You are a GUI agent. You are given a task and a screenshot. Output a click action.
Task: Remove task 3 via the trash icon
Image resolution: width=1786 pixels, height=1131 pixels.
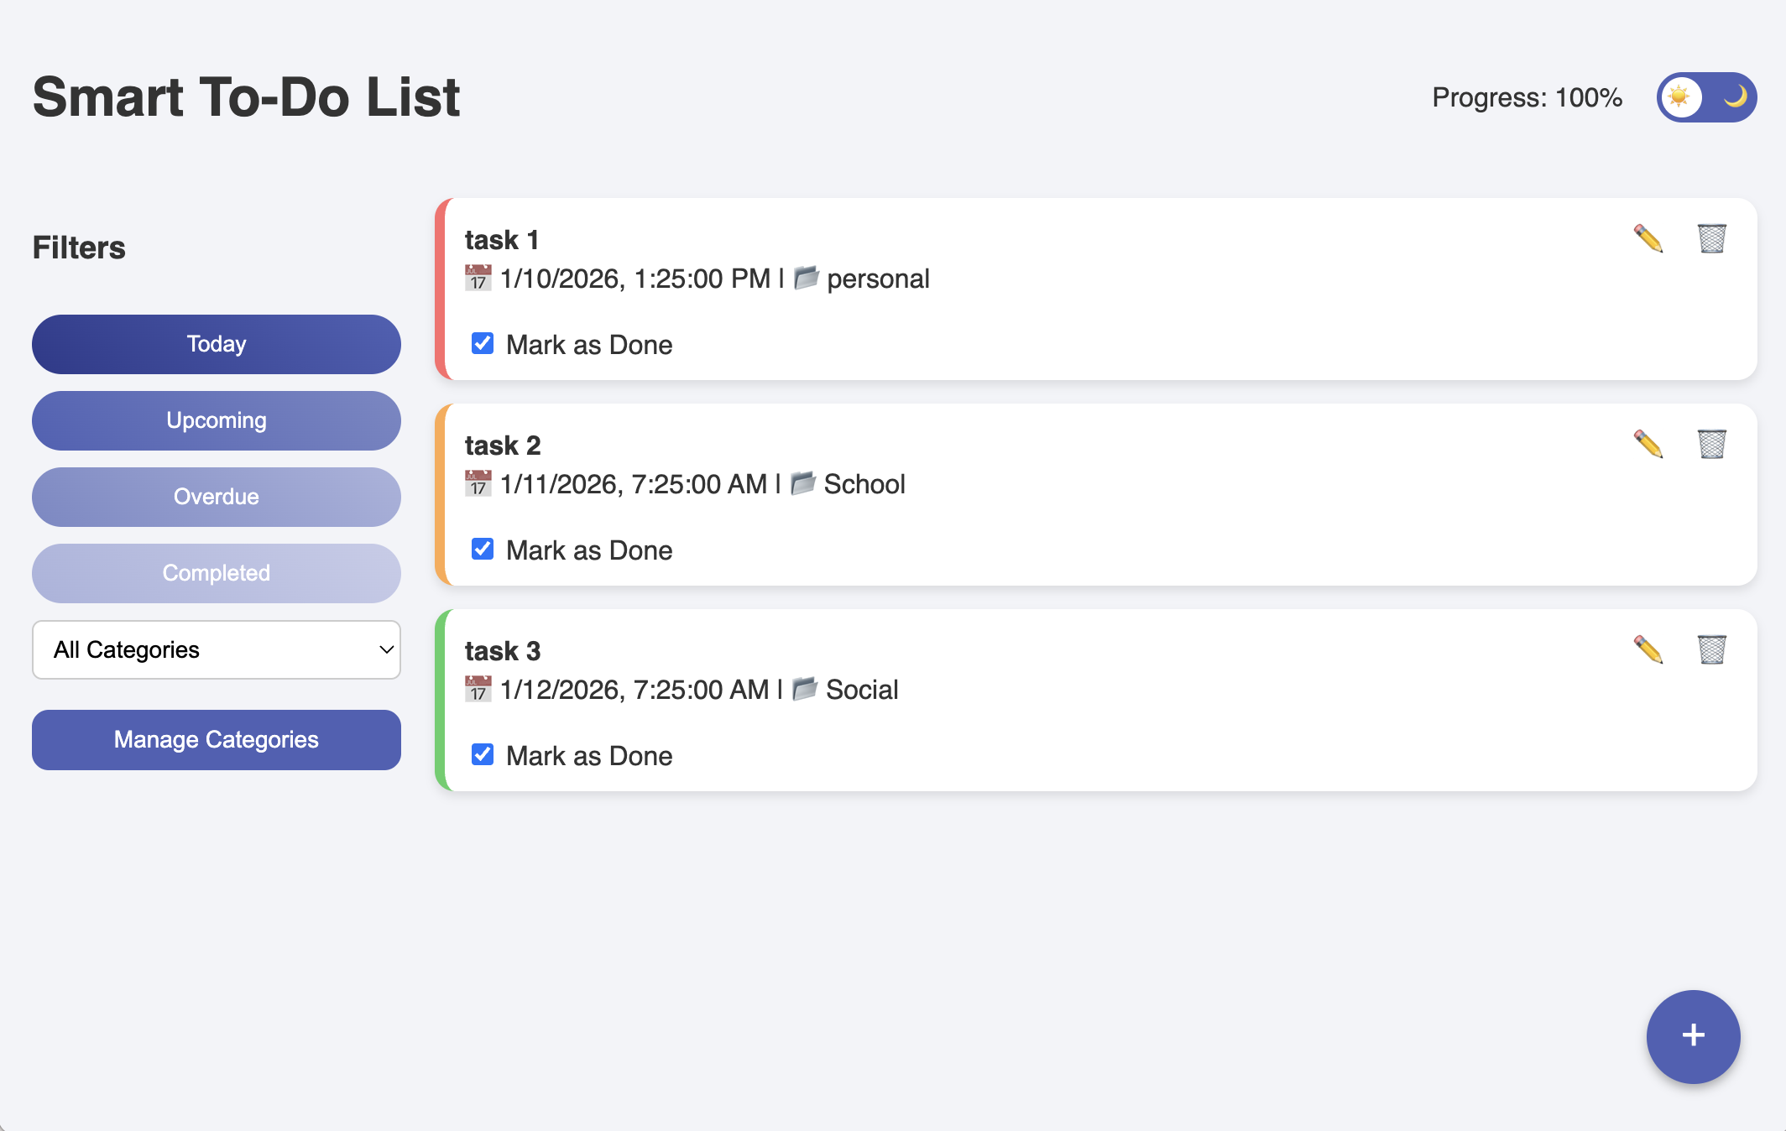click(1711, 650)
